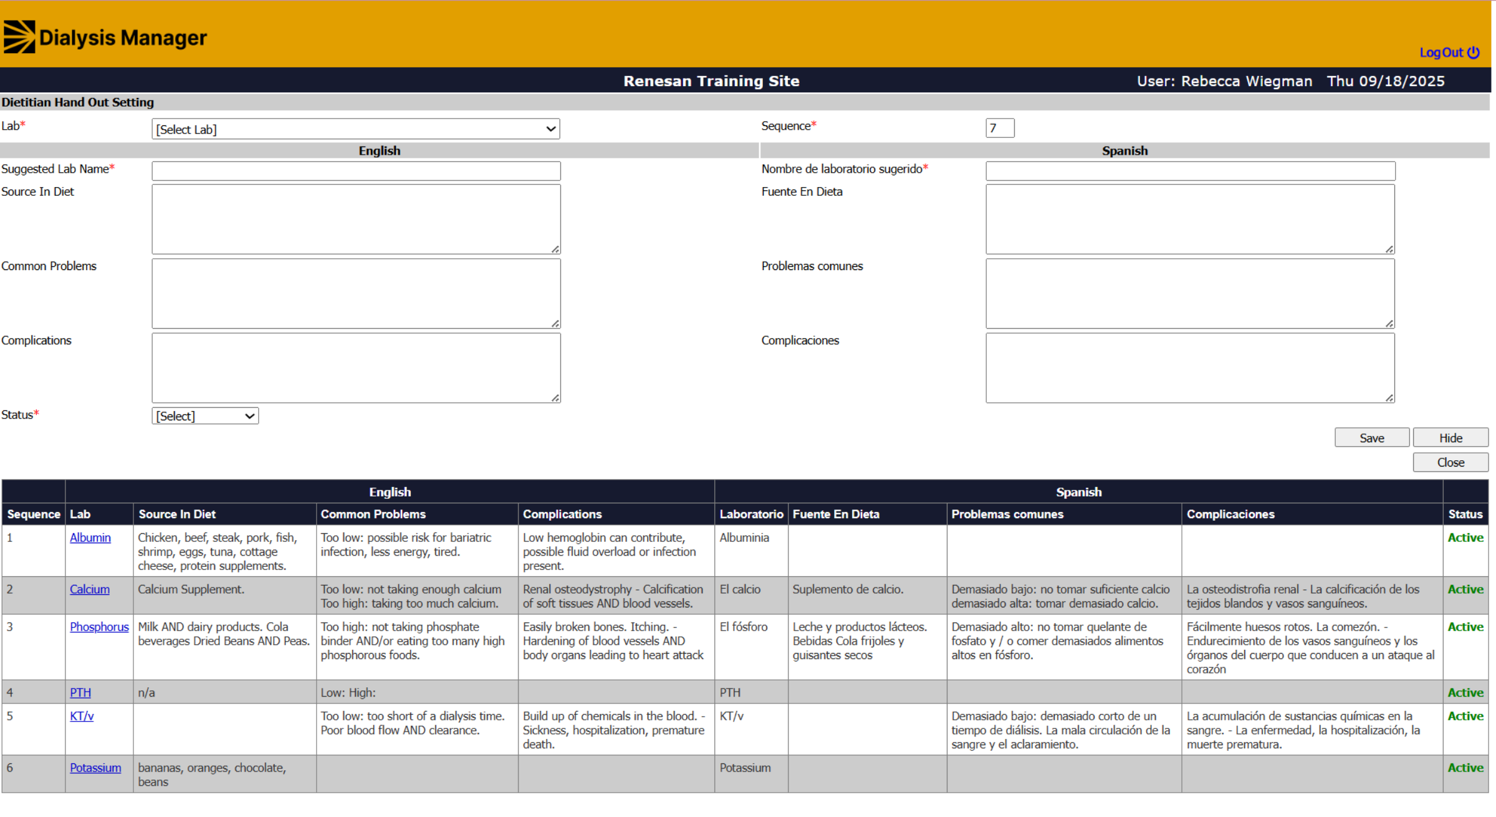1496x817 pixels.
Task: Click the Problemas comunes column header
Action: click(1064, 514)
